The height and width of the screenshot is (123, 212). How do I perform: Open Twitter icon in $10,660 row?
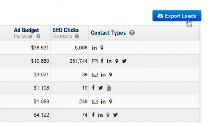124,61
